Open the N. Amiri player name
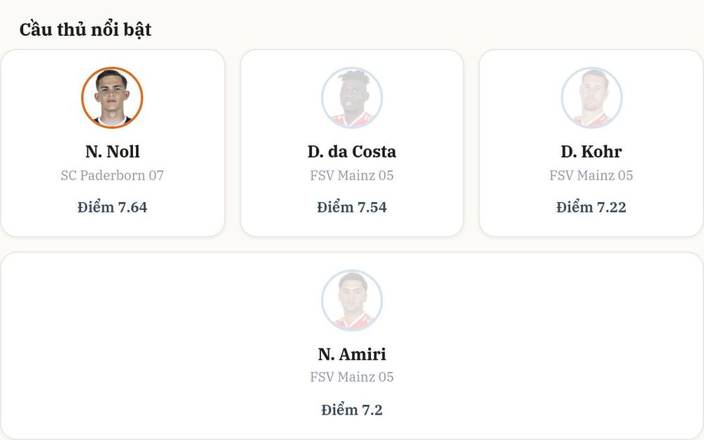 [x=352, y=354]
